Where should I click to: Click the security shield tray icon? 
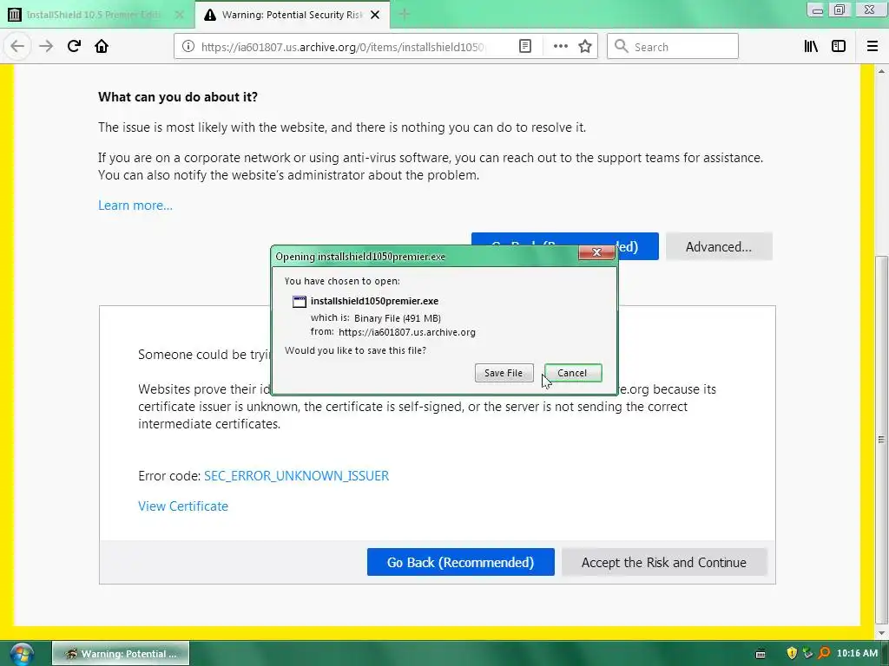pyautogui.click(x=792, y=654)
